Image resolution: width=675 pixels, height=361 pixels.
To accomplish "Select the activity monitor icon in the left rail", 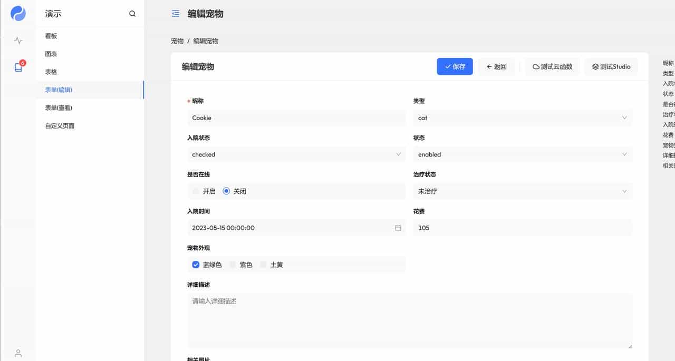I will coord(17,40).
